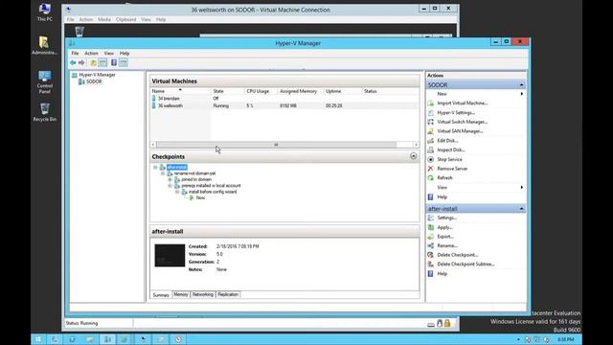Click Apply checkpoint action
This screenshot has width=613, height=345.
(444, 227)
